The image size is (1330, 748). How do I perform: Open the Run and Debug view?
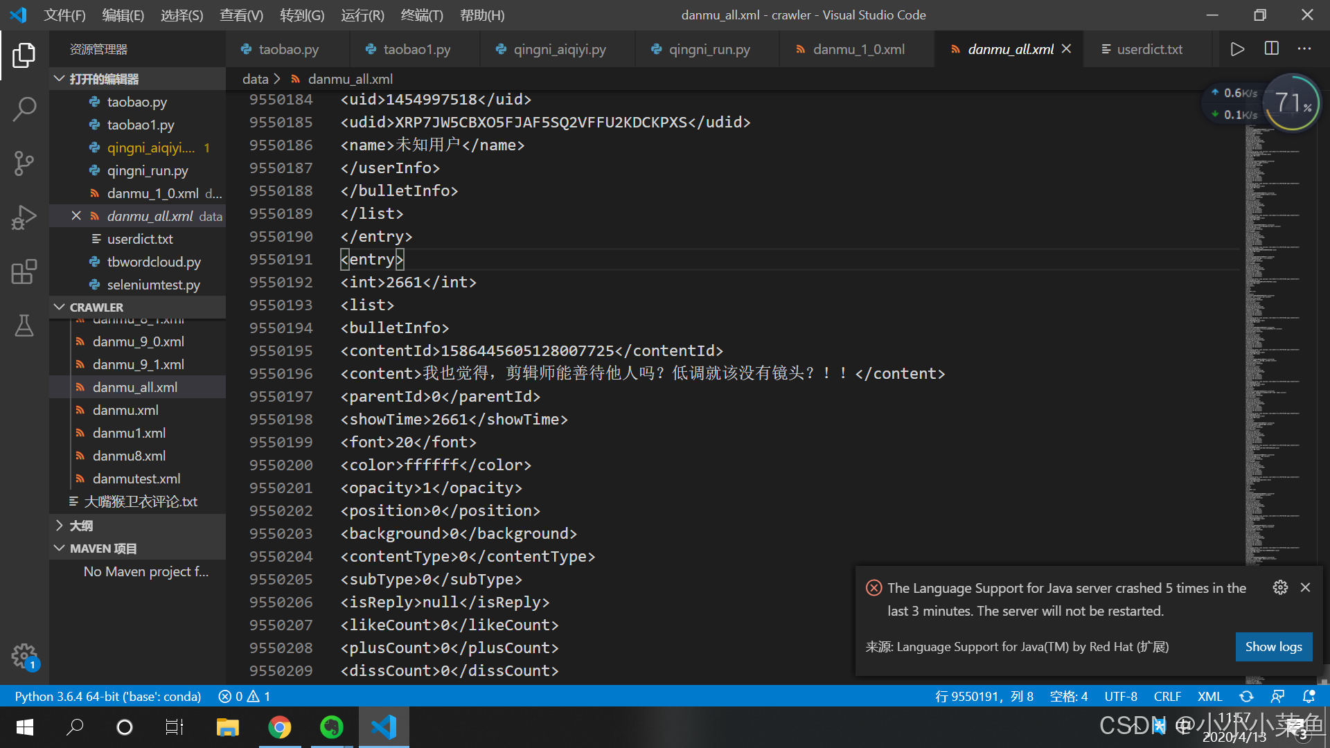[x=24, y=217]
